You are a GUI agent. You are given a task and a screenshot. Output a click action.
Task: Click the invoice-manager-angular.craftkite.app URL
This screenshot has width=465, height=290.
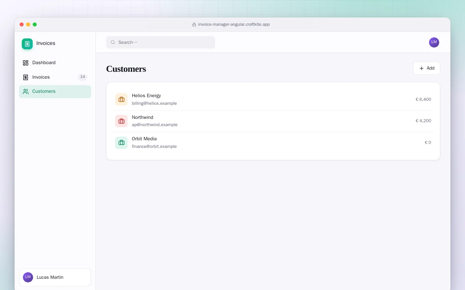(x=234, y=25)
